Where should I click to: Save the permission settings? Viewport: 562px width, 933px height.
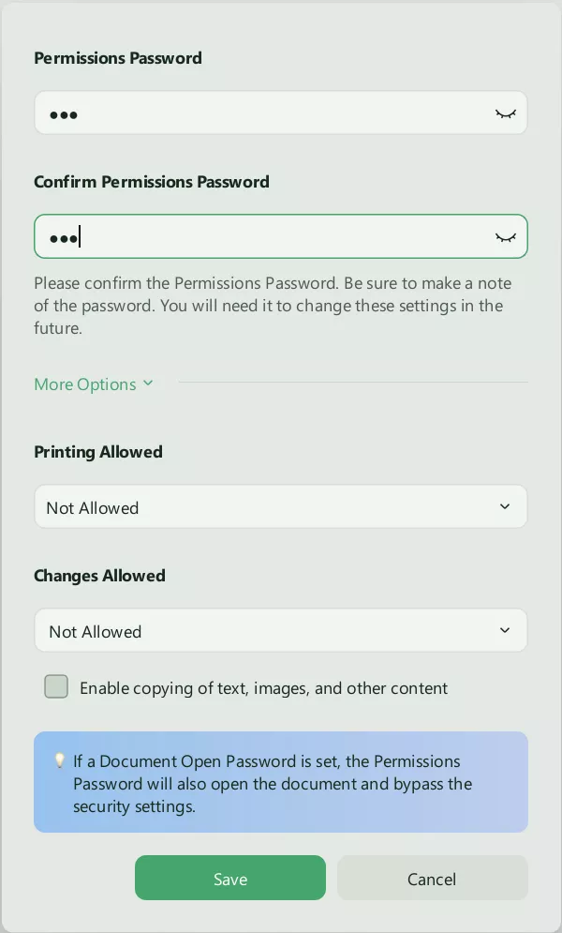coord(230,878)
